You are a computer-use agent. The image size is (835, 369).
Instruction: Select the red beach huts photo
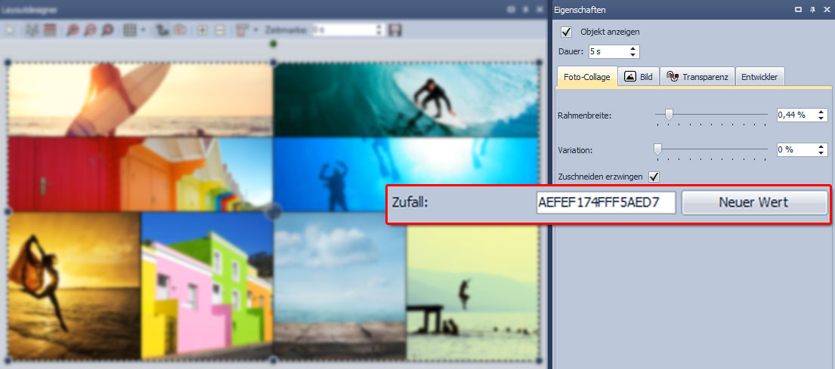(x=140, y=174)
